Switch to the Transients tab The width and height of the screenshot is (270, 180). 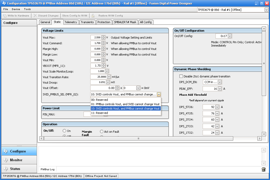tap(87, 22)
